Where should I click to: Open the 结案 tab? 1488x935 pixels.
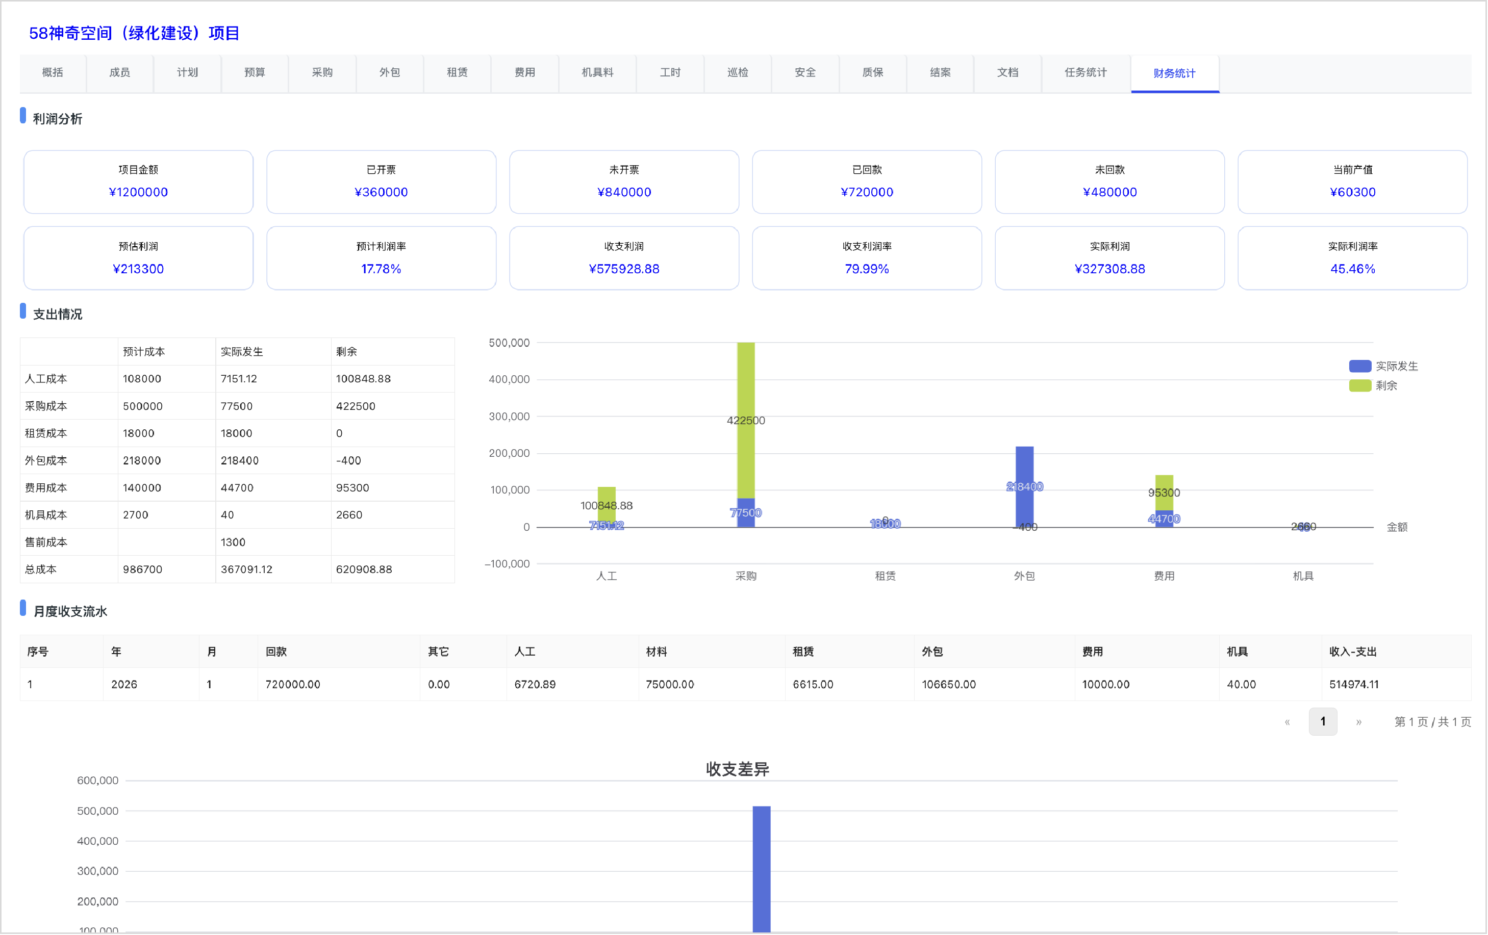940,73
